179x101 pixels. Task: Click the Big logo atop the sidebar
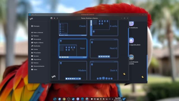[x=31, y=19]
